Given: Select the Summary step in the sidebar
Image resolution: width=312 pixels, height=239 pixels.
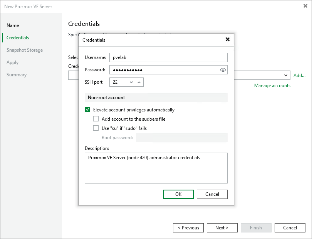Looking at the screenshot, I should (17, 74).
